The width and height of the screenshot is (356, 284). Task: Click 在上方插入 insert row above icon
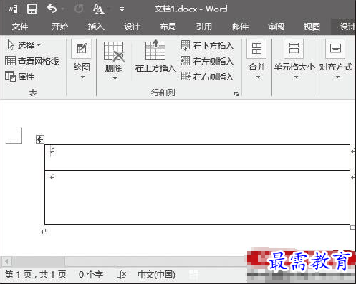click(x=155, y=49)
